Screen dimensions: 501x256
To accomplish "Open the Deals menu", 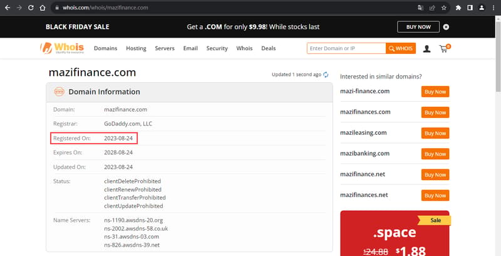I will pos(269,48).
